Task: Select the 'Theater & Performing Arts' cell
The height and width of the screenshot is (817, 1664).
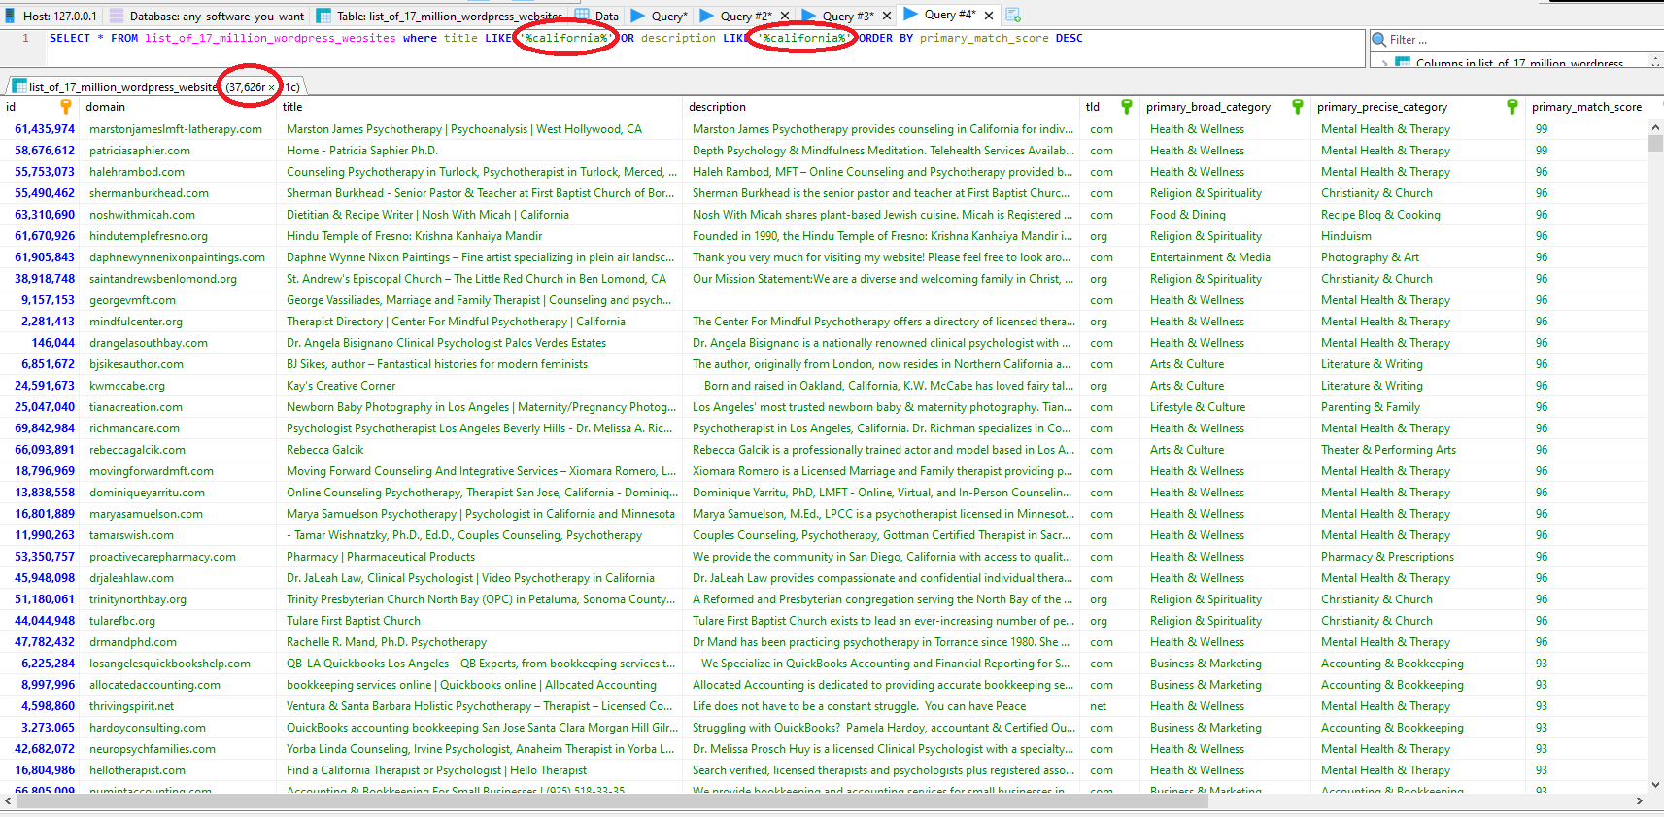Action: (x=1388, y=450)
